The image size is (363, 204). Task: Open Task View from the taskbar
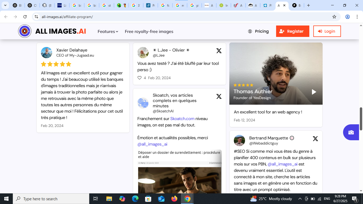pyautogui.click(x=96, y=199)
